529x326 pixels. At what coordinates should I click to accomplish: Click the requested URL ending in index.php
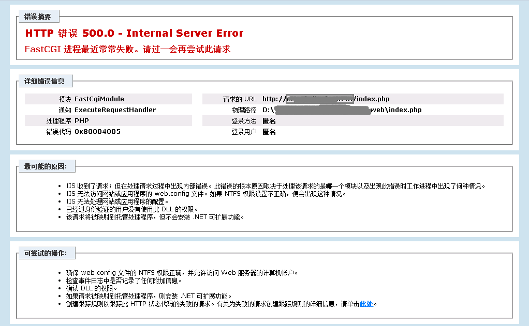point(326,99)
